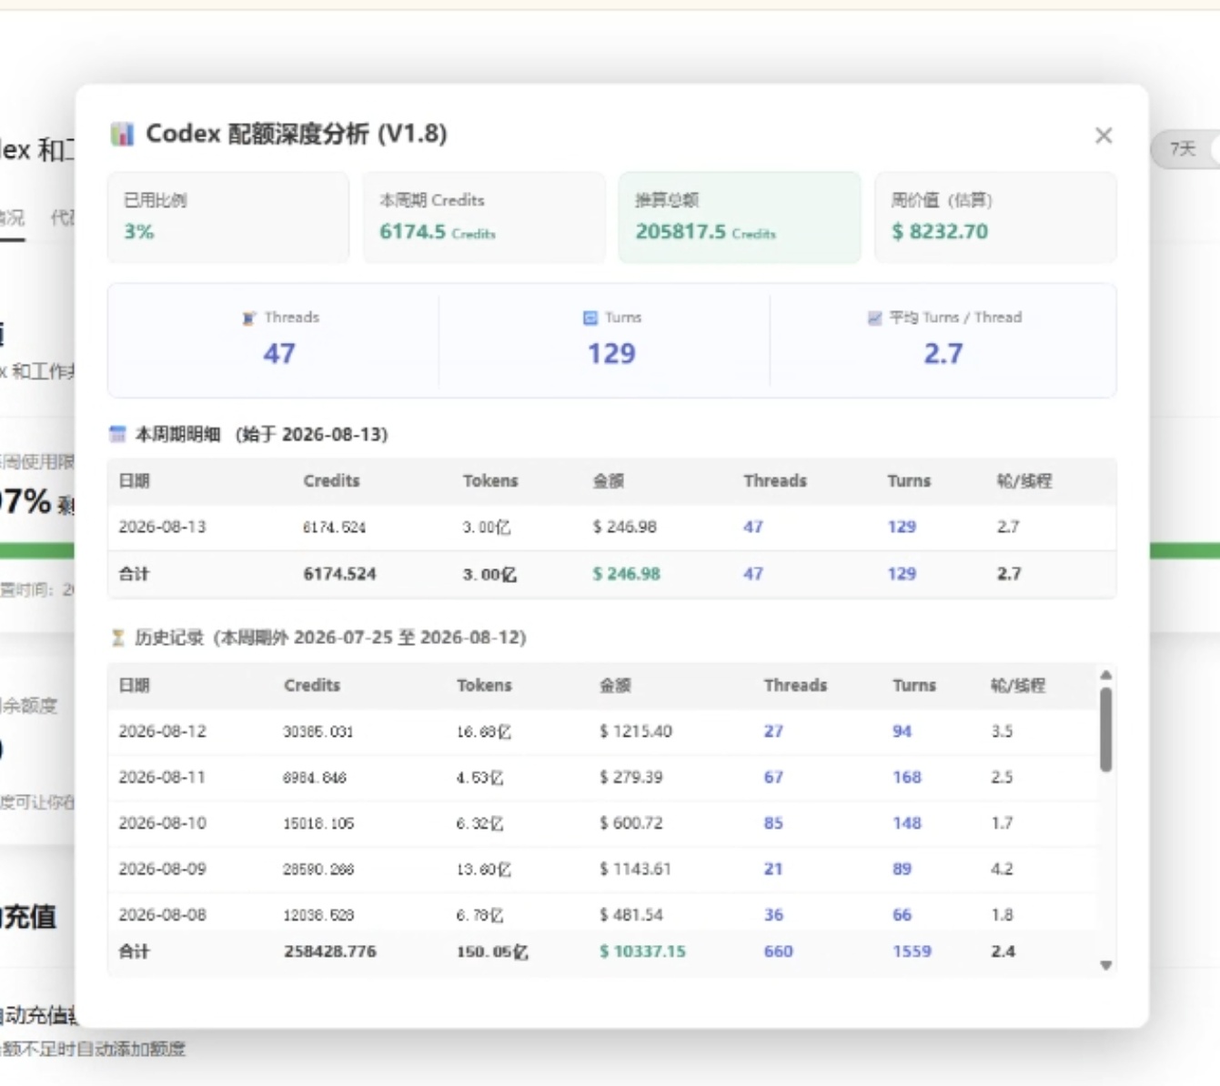Viewport: 1220px width, 1086px height.
Task: Click the 2026-08-12 date cell
Action: pyautogui.click(x=162, y=731)
